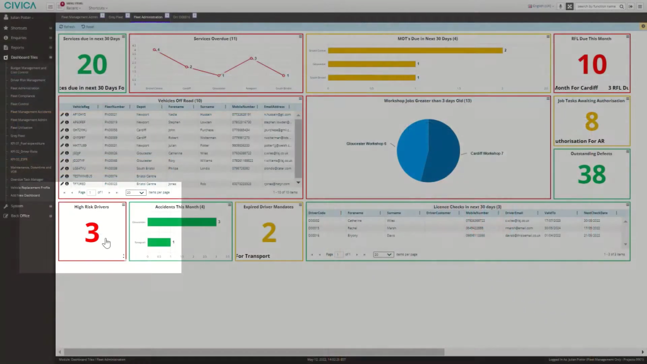Open the search by function name magnifier icon
The height and width of the screenshot is (364, 647).
click(x=622, y=6)
